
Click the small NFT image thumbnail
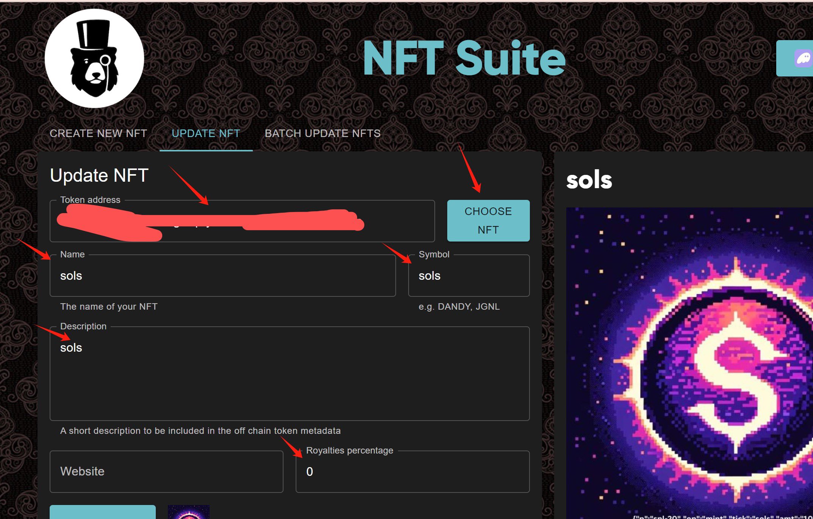[x=188, y=512]
